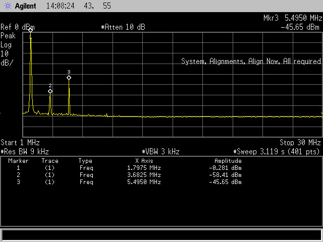Click the -45.65 dBm value in marker table

pyautogui.click(x=225, y=182)
